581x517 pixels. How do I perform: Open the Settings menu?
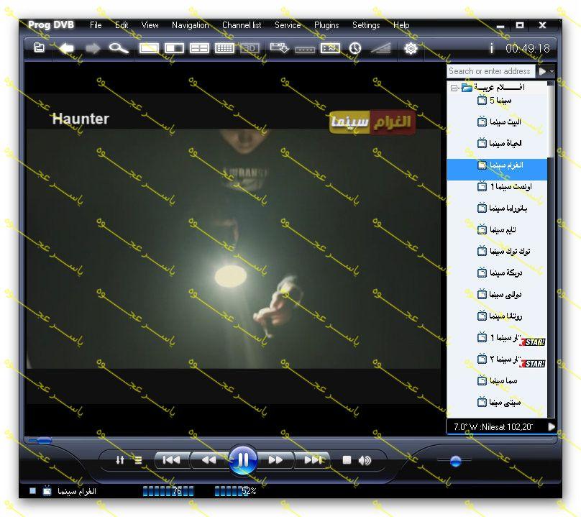tap(366, 25)
